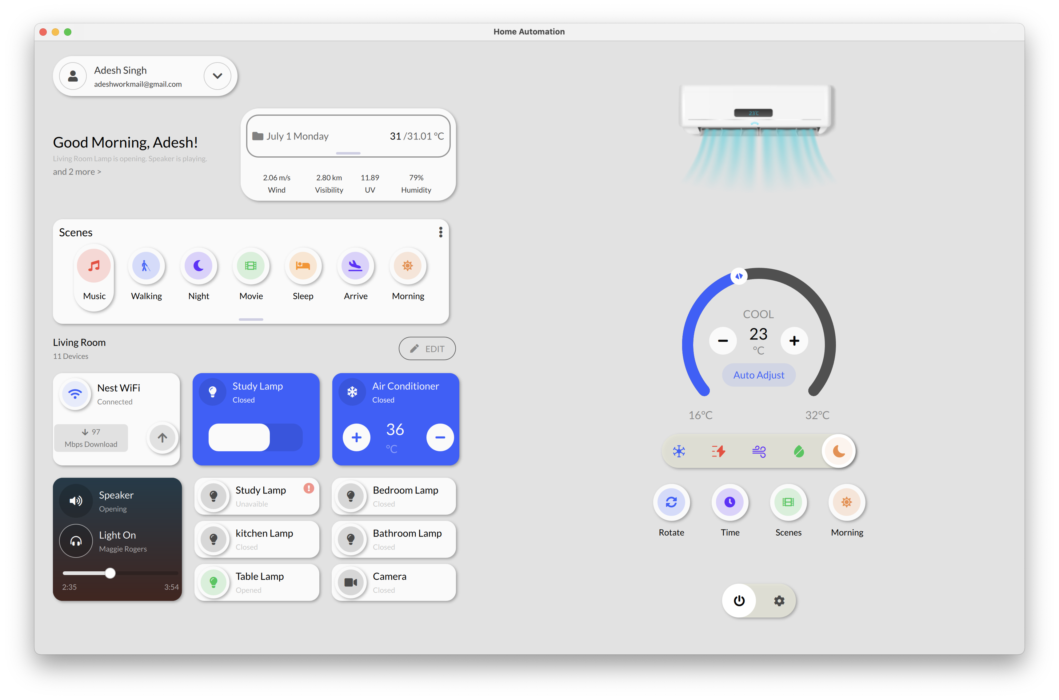Viewport: 1059px width, 700px height.
Task: Activate the Night scene
Action: pyautogui.click(x=198, y=266)
